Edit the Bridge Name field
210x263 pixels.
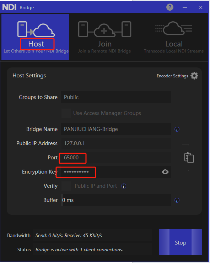[x=116, y=129]
